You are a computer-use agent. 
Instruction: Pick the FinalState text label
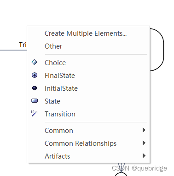point(60,76)
